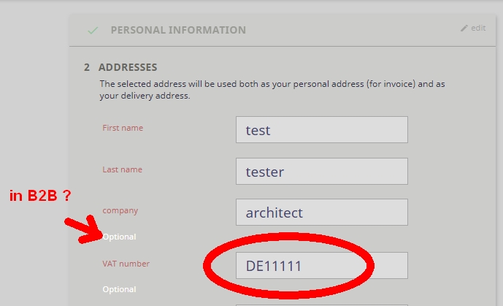Click the Optional hint under company
This screenshot has height=306, width=503.
click(x=119, y=237)
